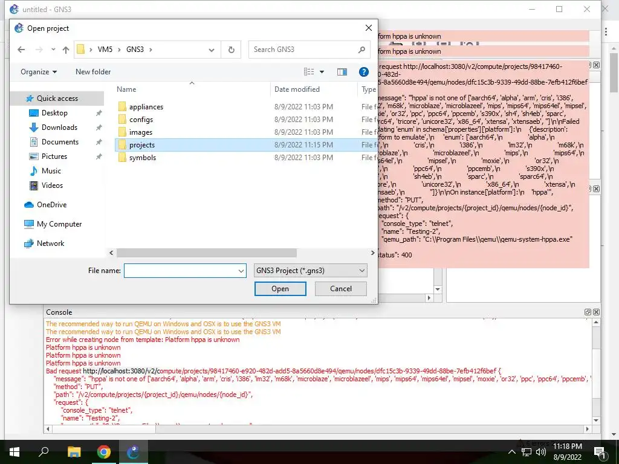Show hidden tray icons

[511, 452]
